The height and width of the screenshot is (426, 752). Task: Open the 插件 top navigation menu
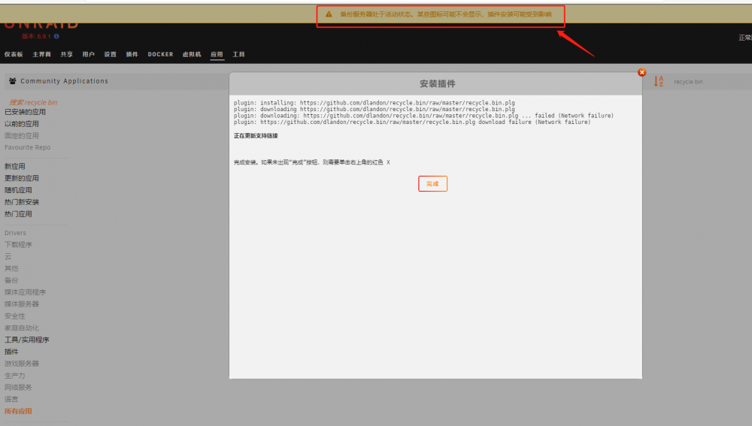pyautogui.click(x=132, y=54)
